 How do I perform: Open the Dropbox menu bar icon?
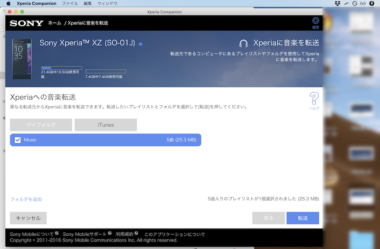pos(338,3)
